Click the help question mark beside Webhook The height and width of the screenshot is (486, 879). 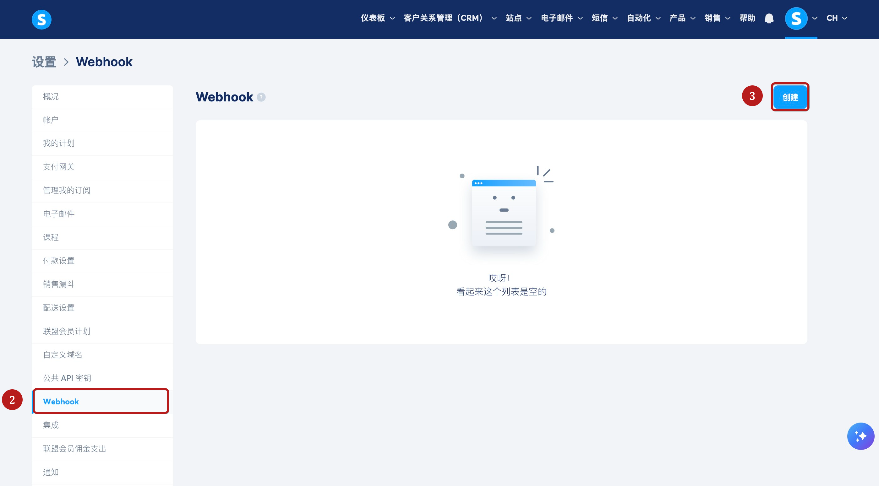click(261, 97)
